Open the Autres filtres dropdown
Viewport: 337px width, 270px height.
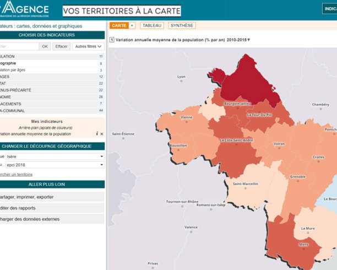[x=88, y=46]
